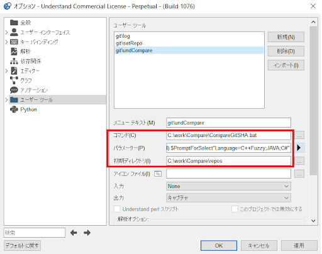Enable the Understand perl スクリプト checkbox

tap(117, 209)
